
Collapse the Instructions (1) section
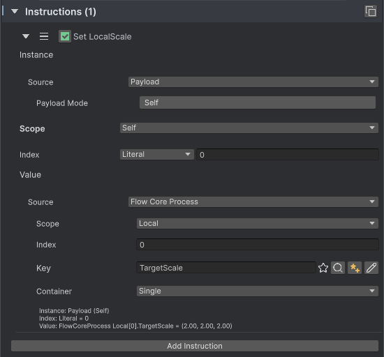[15, 11]
